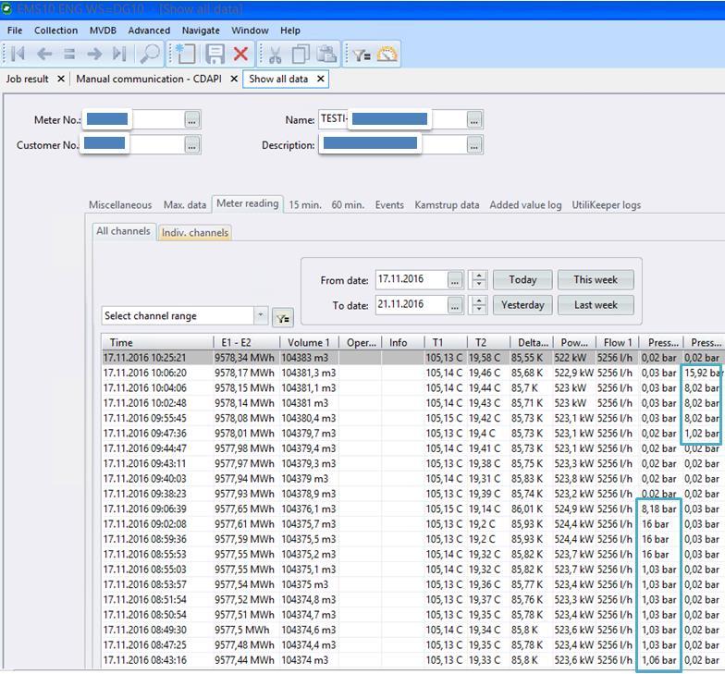Select the Kamstrup data tab
The height and width of the screenshot is (674, 725).
pyautogui.click(x=447, y=205)
